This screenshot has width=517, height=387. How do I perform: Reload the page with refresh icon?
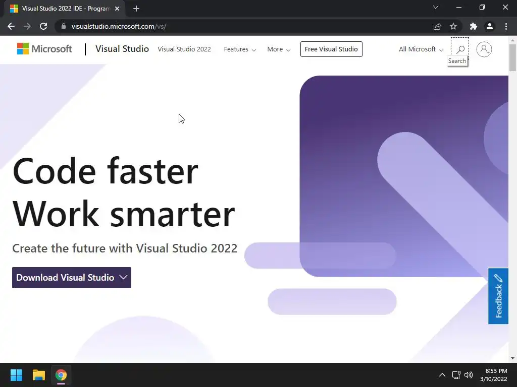tap(43, 26)
